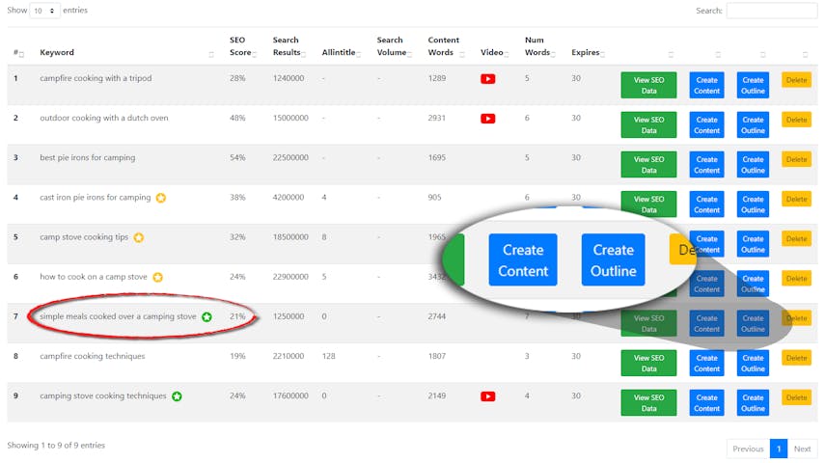
Task: Sort table by Search Results column
Action: 288,46
